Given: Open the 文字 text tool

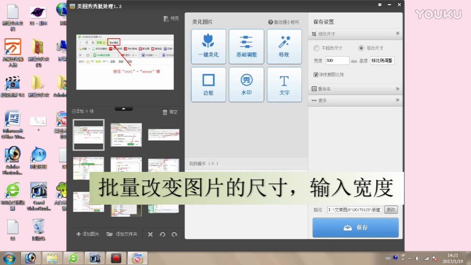Looking at the screenshot, I should [284, 84].
